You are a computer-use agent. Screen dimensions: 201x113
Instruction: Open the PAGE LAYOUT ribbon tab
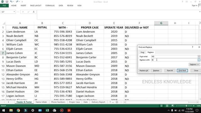click(36, 6)
